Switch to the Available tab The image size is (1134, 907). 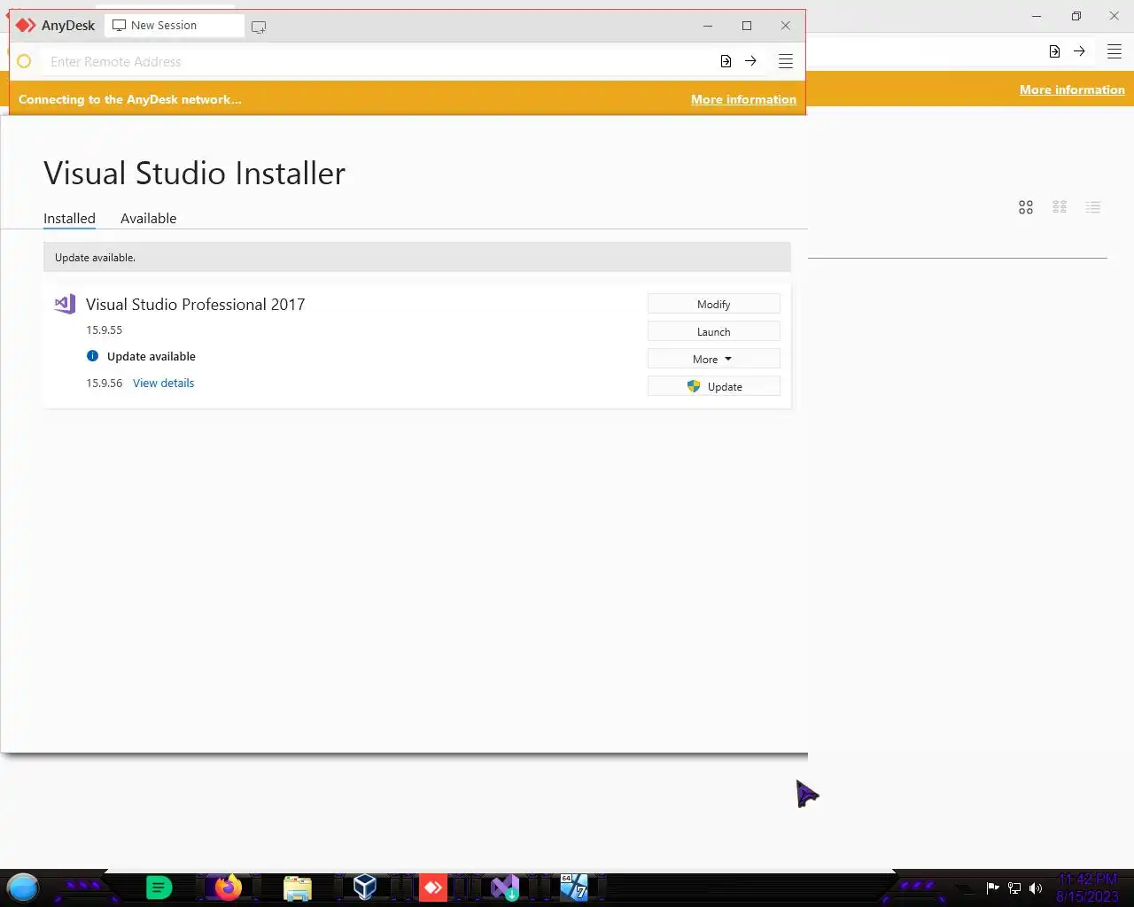pyautogui.click(x=148, y=218)
